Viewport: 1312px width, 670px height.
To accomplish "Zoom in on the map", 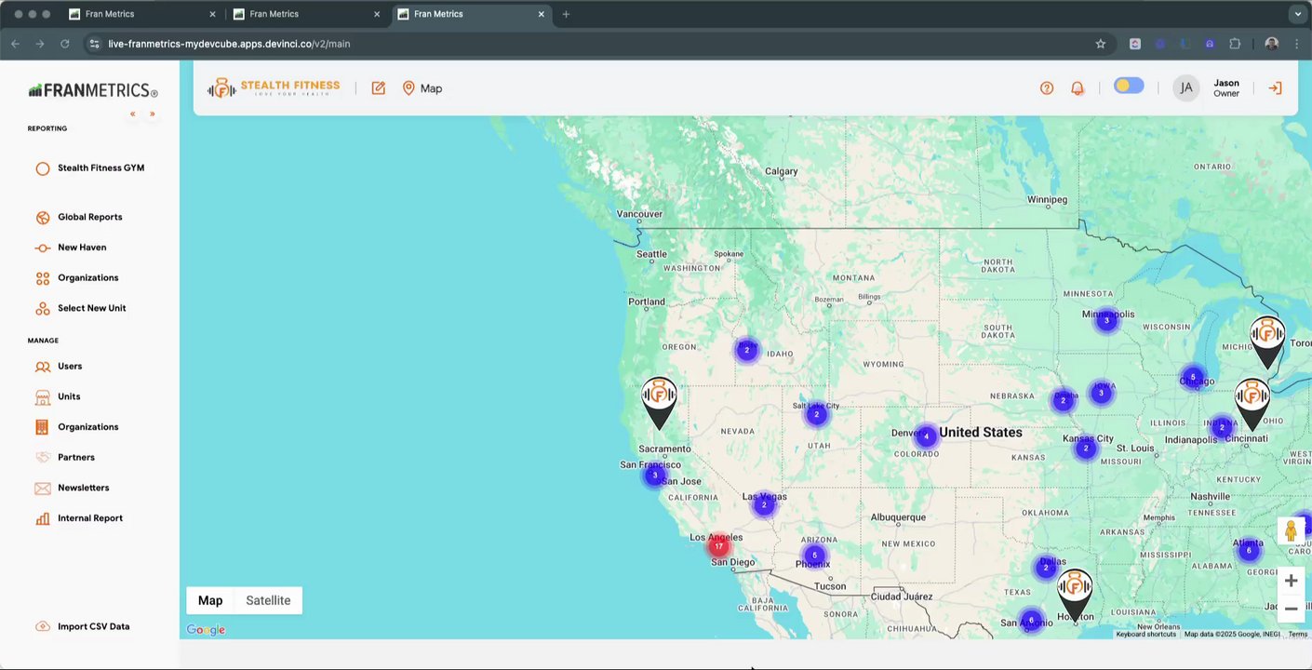I will (1291, 581).
